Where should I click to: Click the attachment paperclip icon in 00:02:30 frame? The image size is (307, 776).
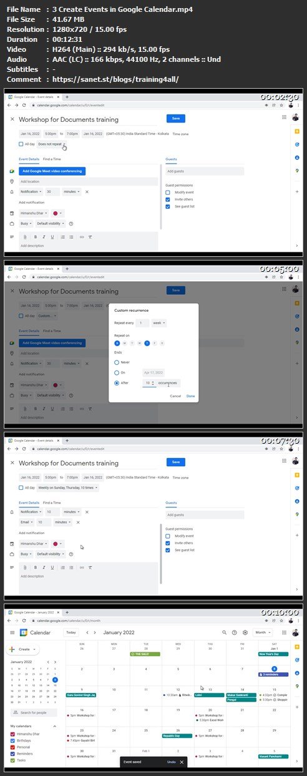(25, 237)
